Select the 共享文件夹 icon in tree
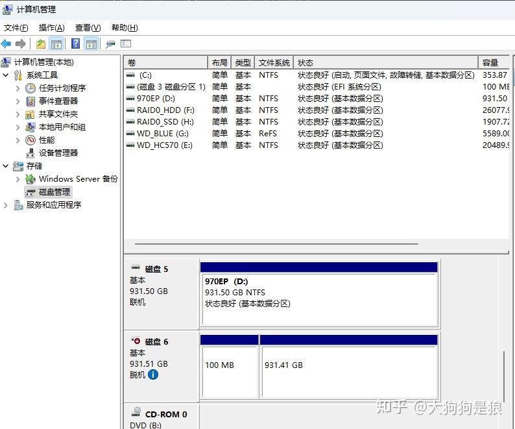 [x=30, y=114]
